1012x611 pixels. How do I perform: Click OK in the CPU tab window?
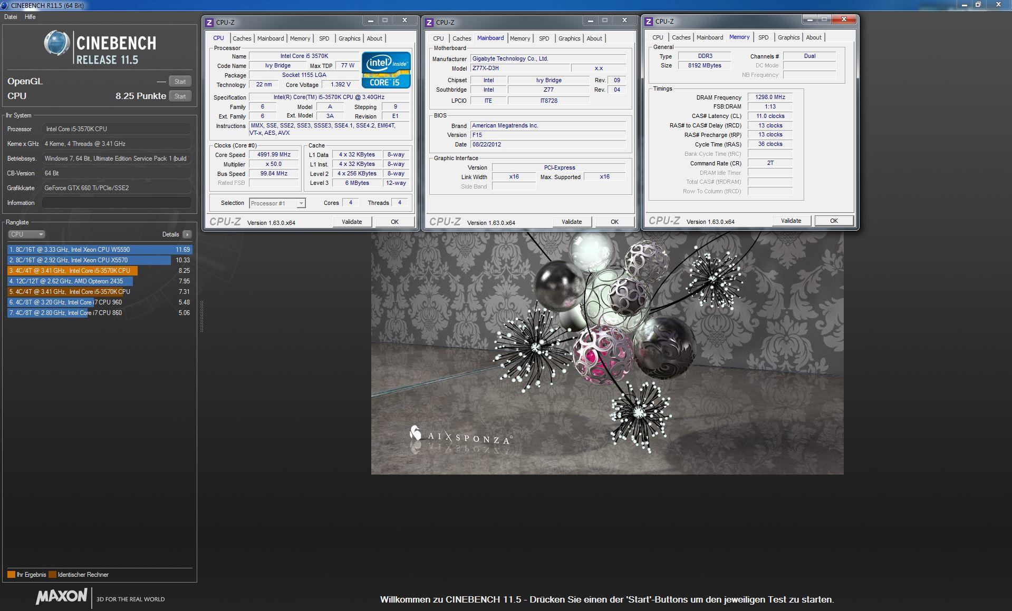(394, 222)
